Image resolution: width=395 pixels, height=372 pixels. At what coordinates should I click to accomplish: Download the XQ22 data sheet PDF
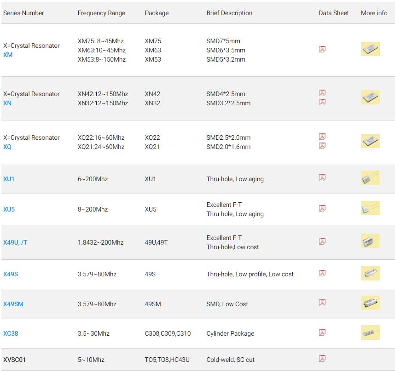pyautogui.click(x=322, y=137)
